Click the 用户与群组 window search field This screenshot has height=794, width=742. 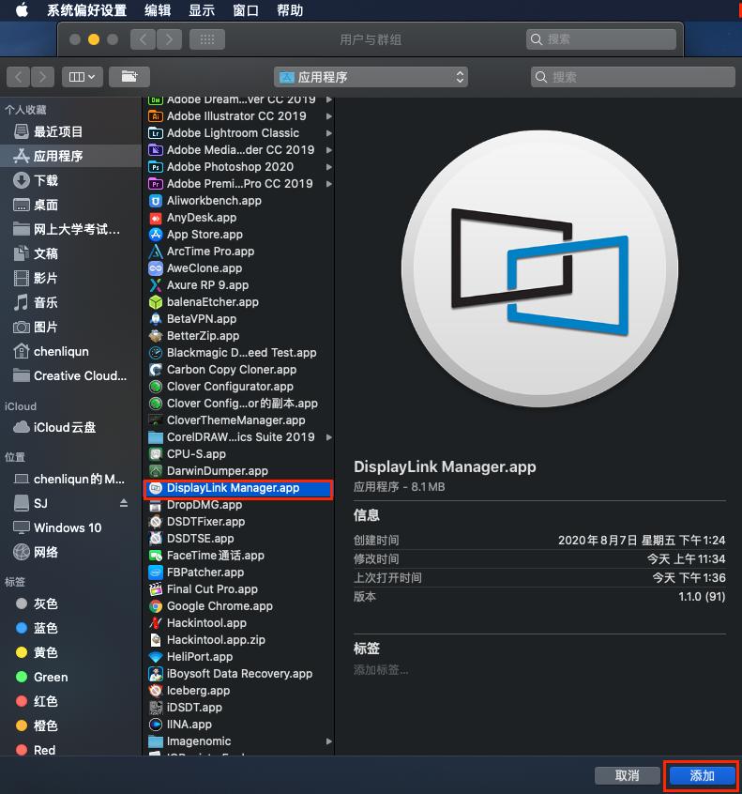(x=600, y=39)
